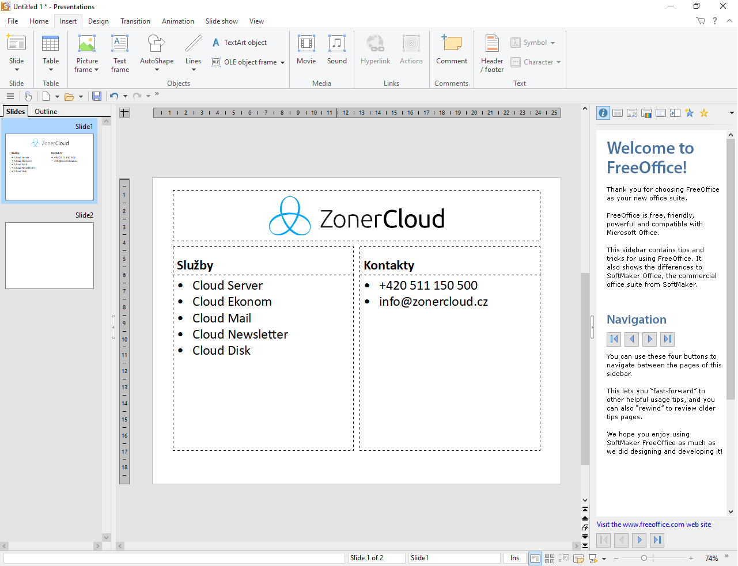Adjust the zoom slider handle
The width and height of the screenshot is (738, 566).
pos(644,558)
